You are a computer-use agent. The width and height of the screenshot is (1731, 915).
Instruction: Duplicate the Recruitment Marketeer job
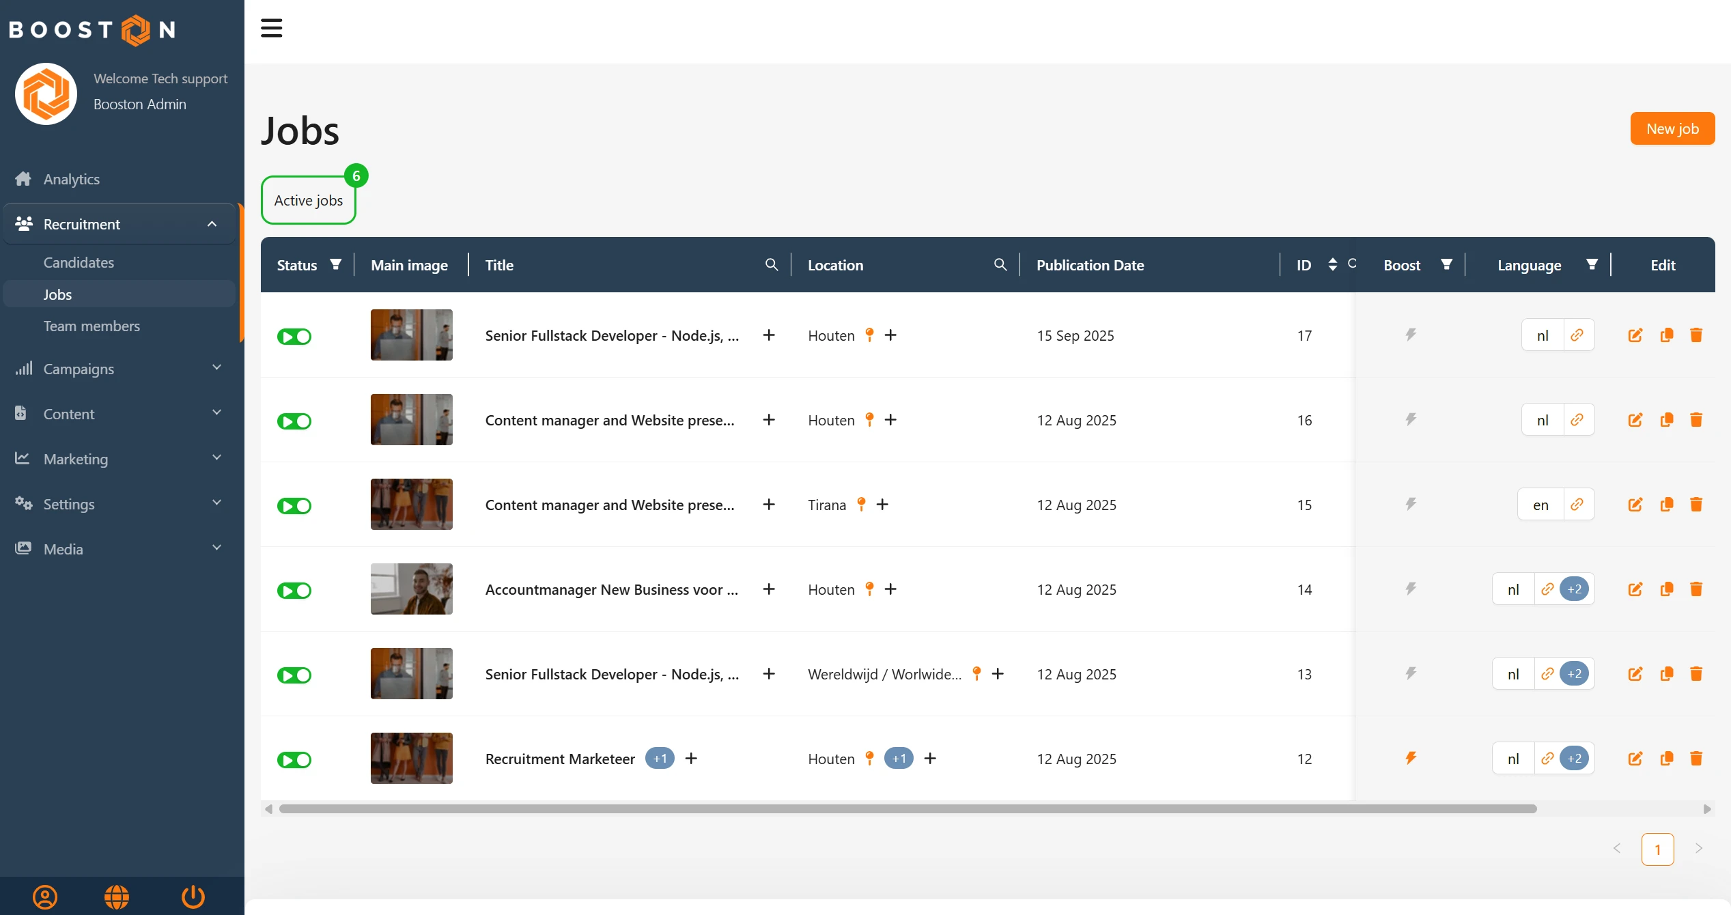click(x=1666, y=759)
